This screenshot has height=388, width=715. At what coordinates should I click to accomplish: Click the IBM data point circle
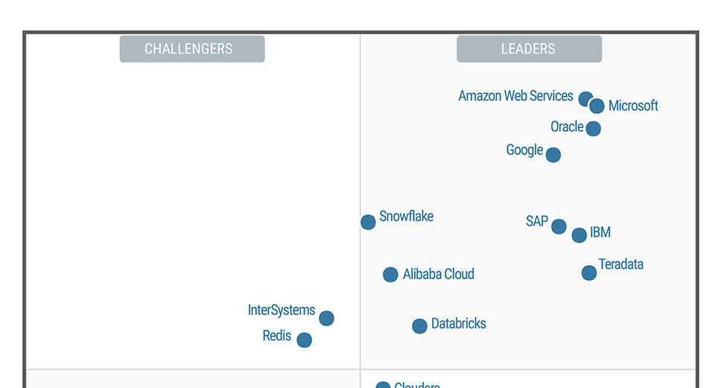point(579,235)
